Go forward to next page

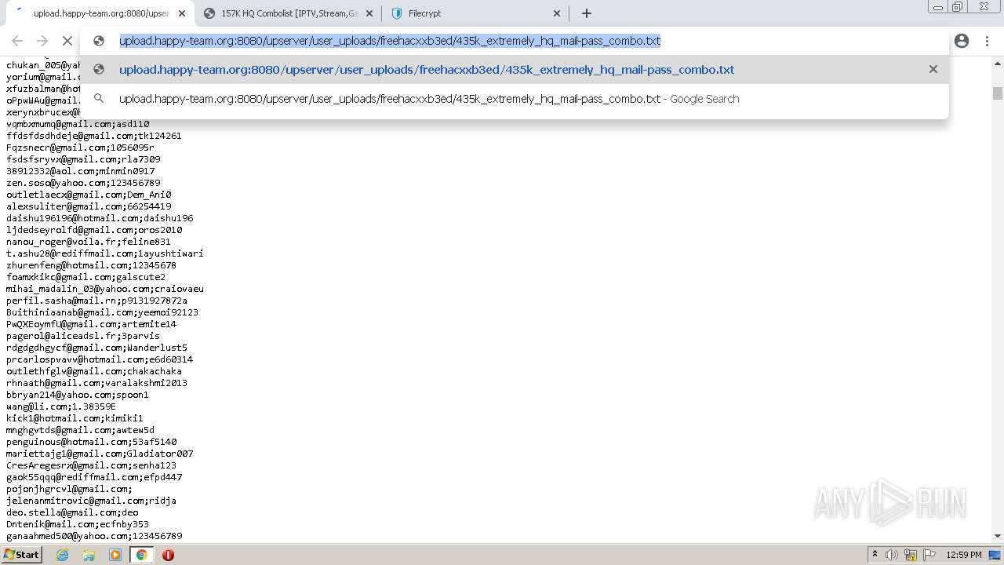click(x=42, y=41)
